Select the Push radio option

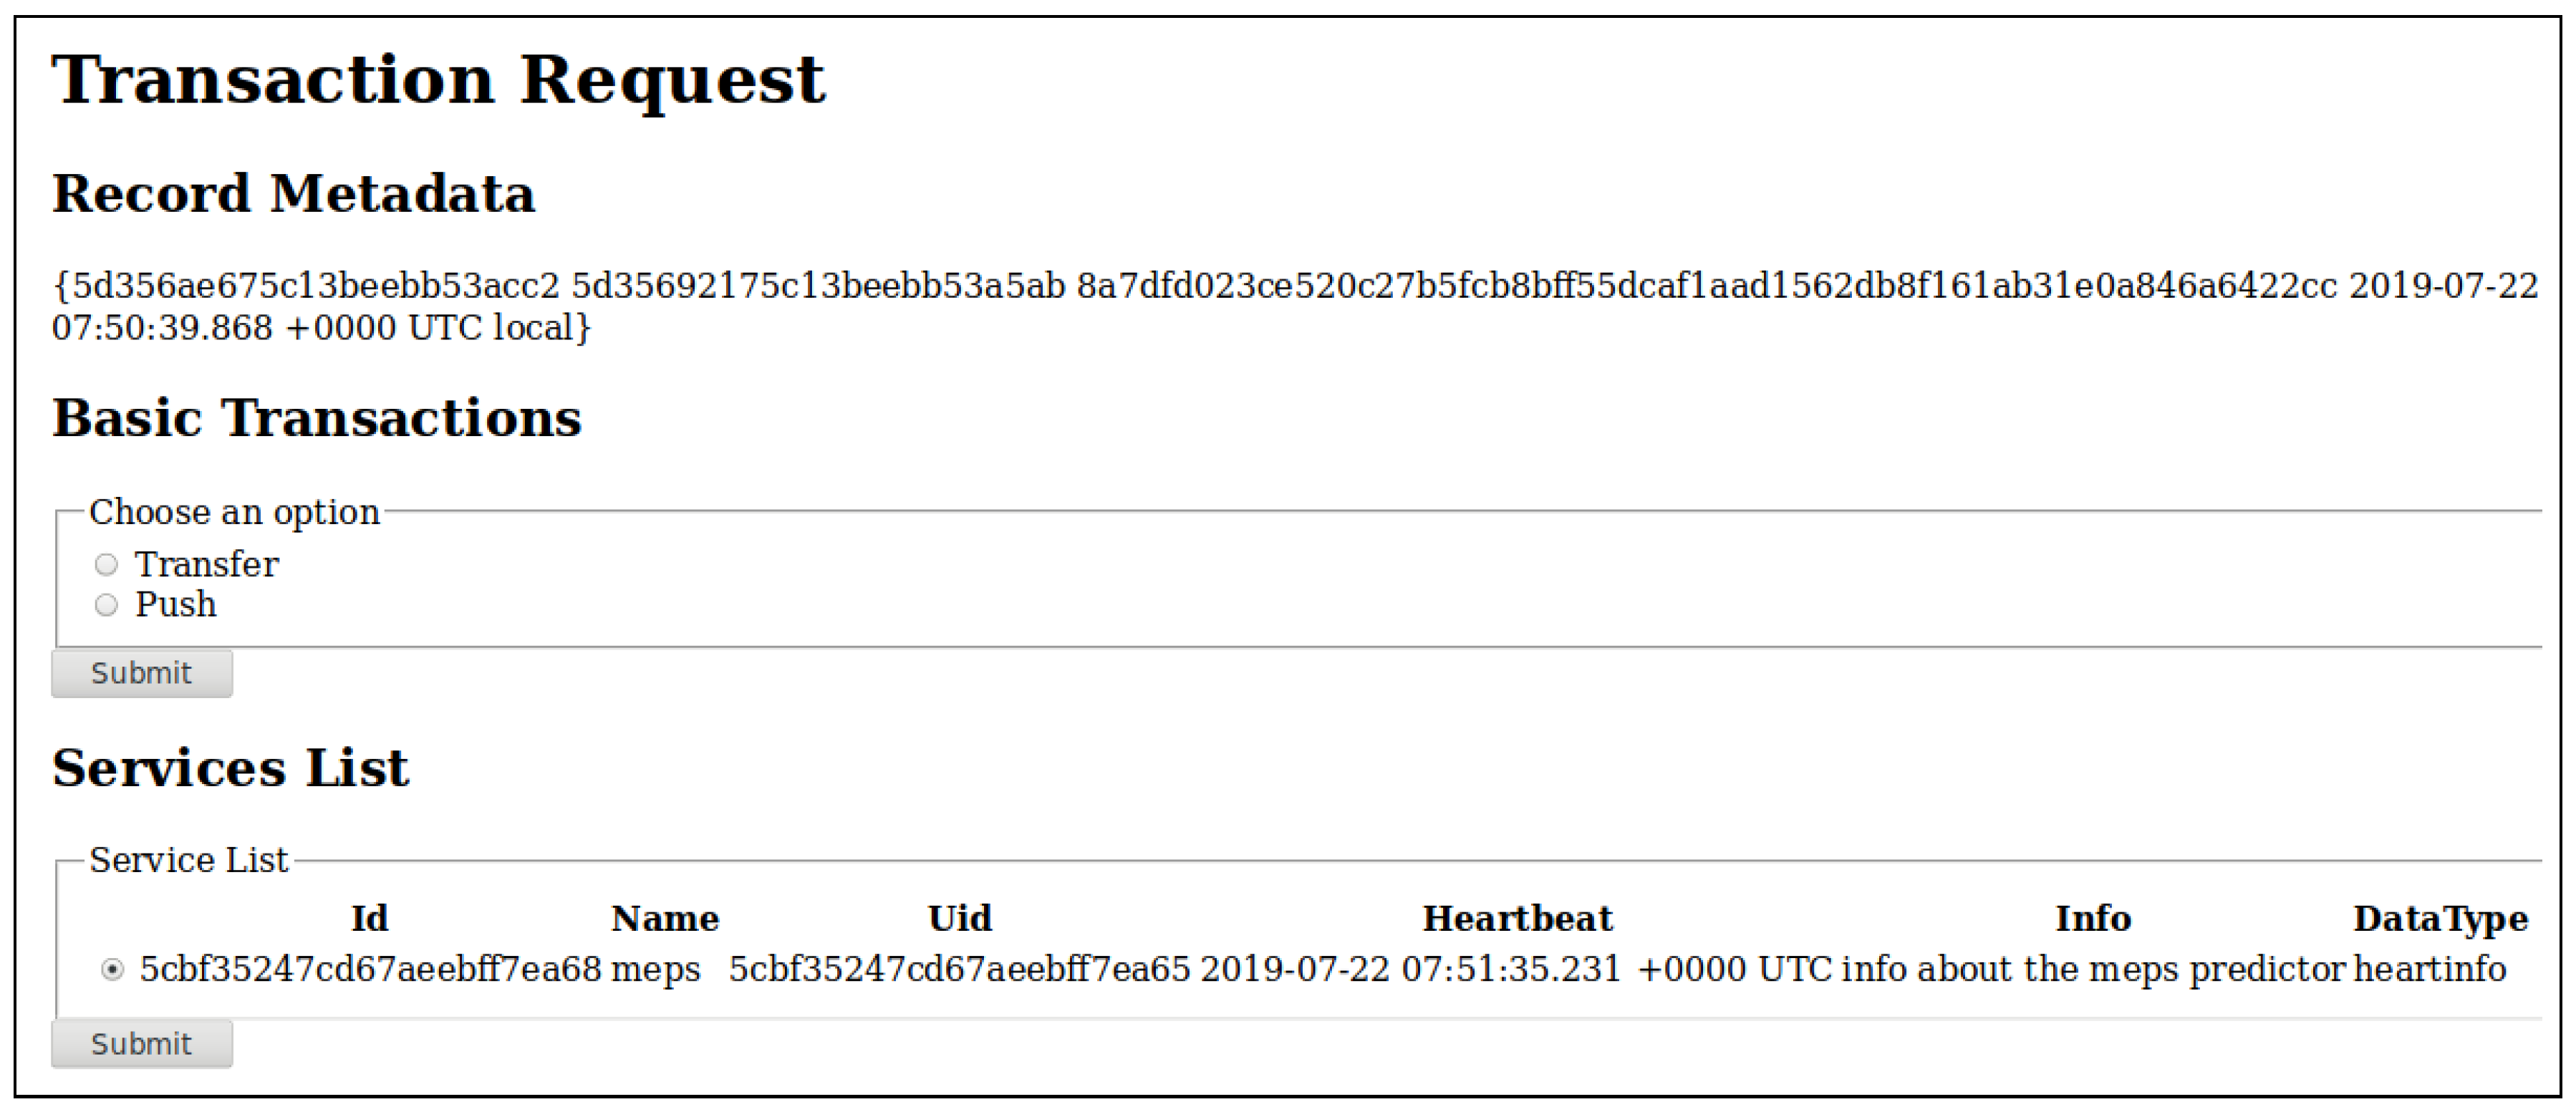click(x=106, y=605)
